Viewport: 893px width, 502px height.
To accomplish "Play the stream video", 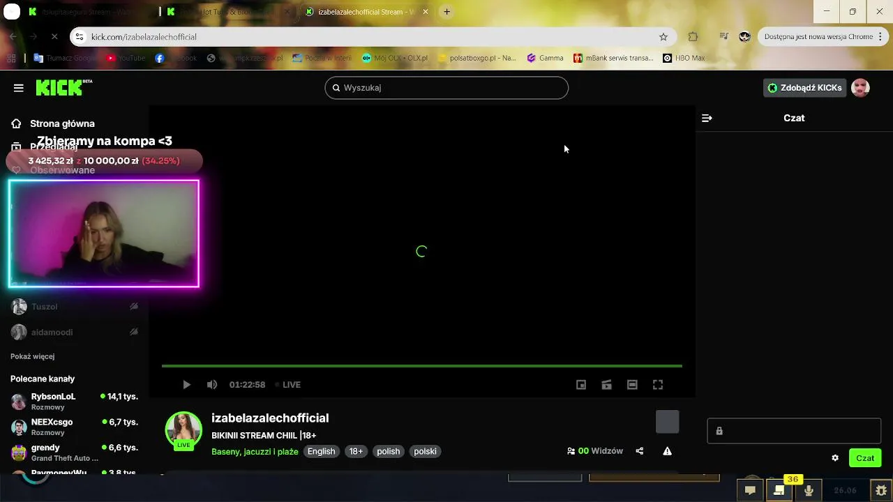I will pos(186,385).
